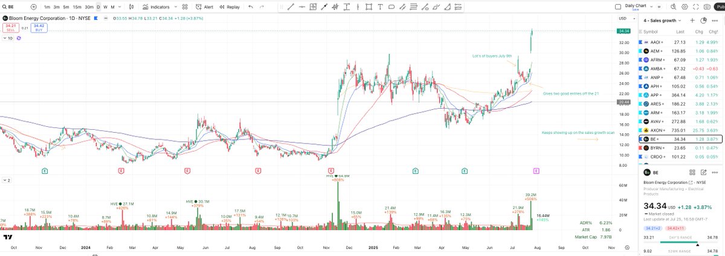This screenshot has height=256, width=725.
Task: Open the watchlist more options menu
Action: [715, 21]
